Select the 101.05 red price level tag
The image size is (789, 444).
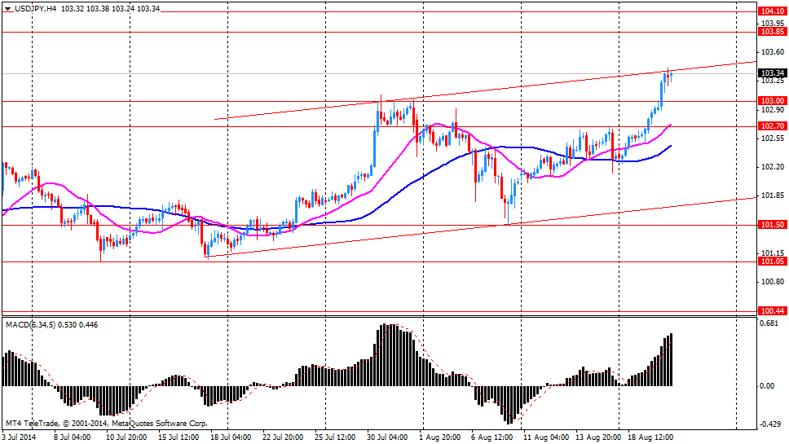click(771, 262)
